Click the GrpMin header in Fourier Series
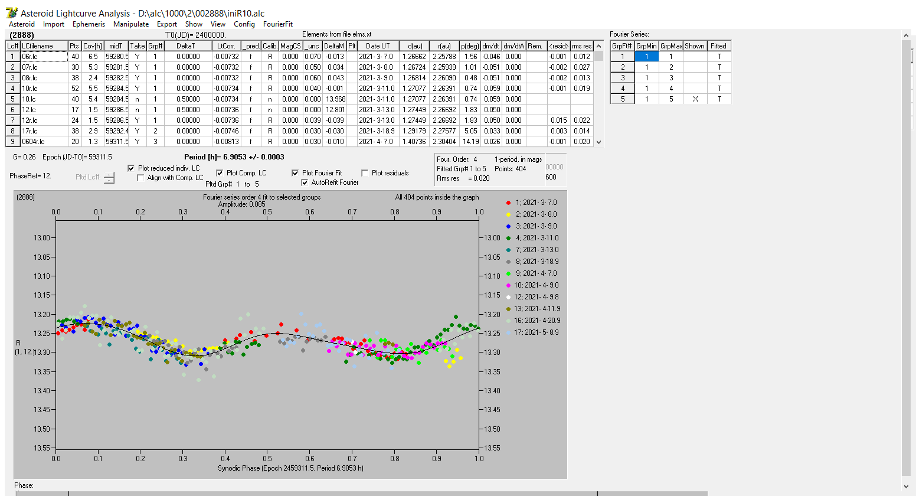 pos(646,46)
